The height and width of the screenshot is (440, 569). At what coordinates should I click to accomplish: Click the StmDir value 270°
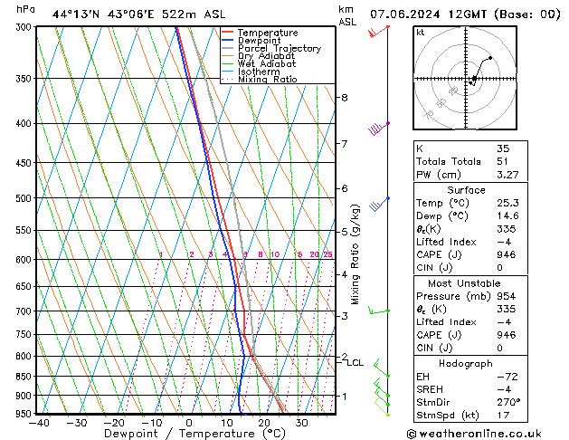tap(508, 402)
